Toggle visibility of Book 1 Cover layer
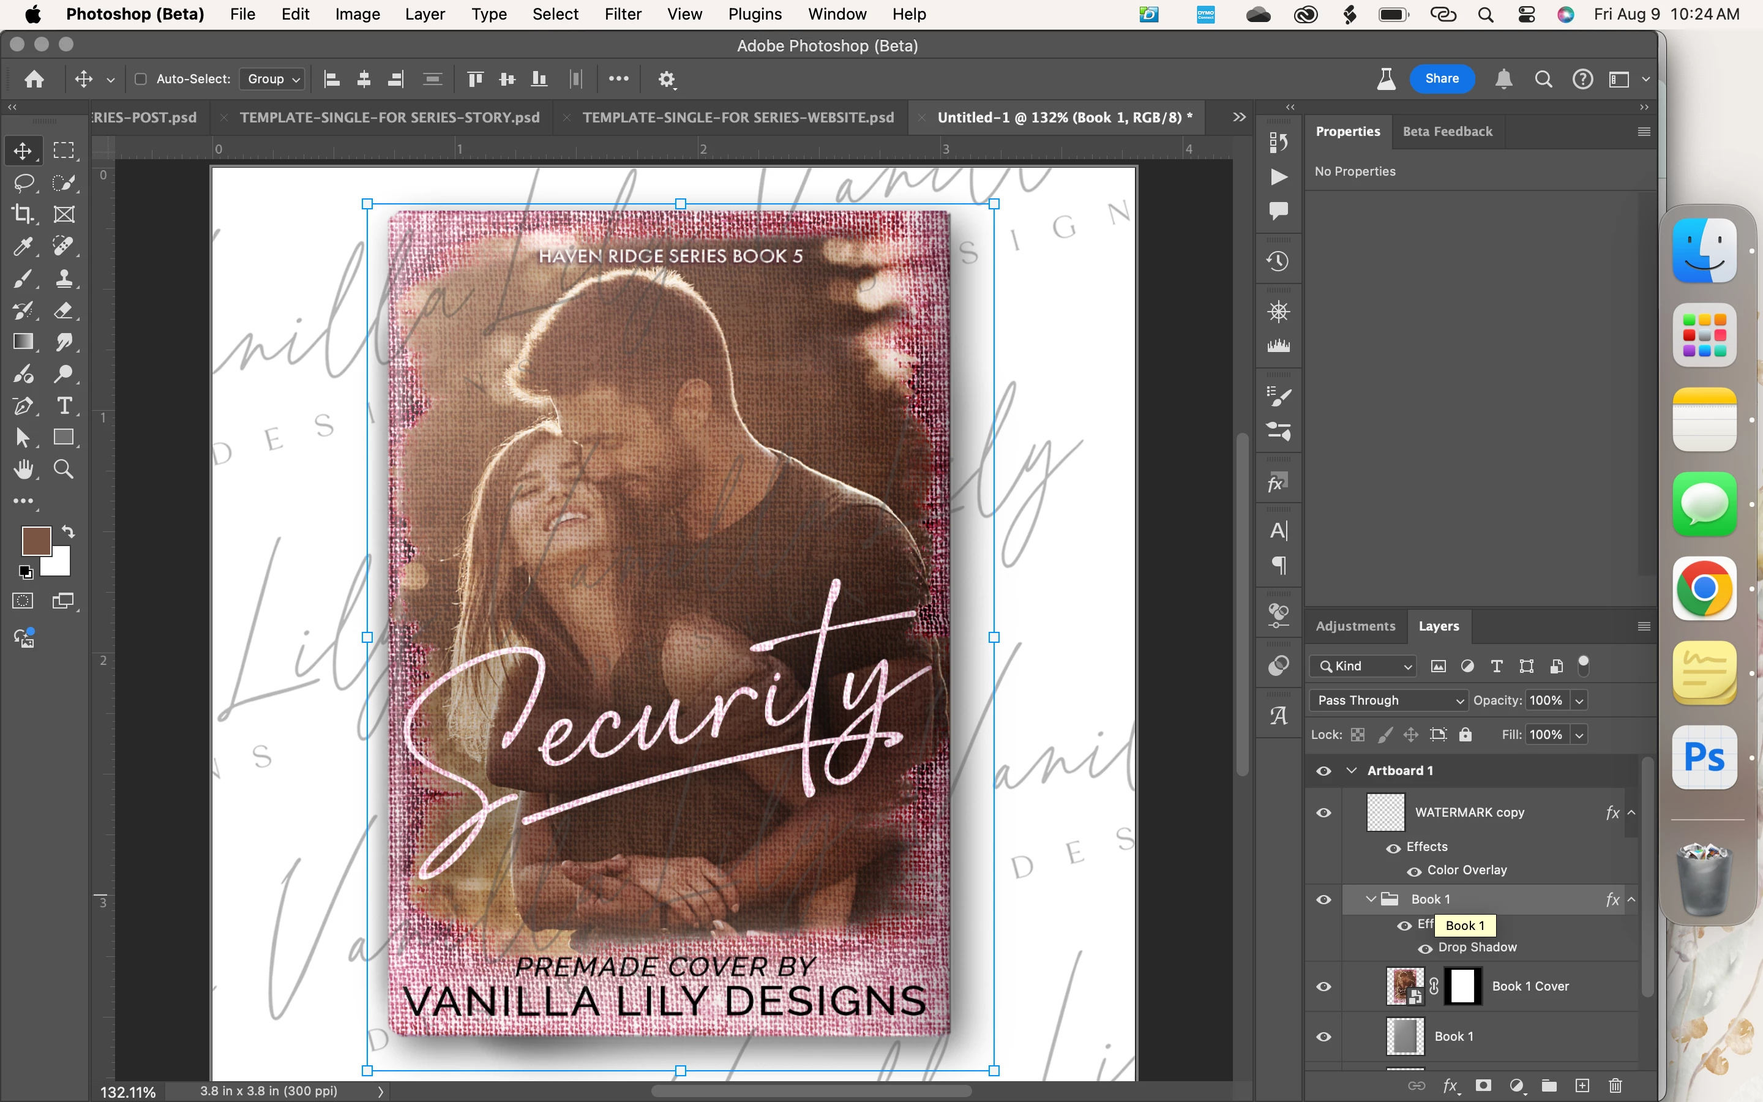 [x=1323, y=986]
